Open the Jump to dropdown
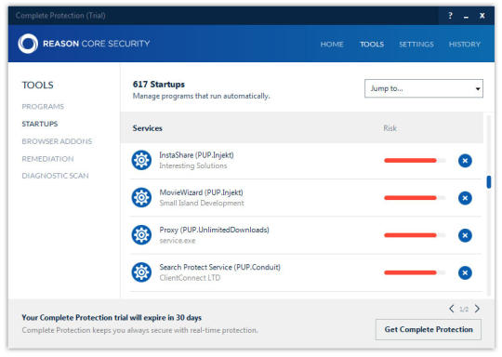The height and width of the screenshot is (357, 502). click(424, 88)
